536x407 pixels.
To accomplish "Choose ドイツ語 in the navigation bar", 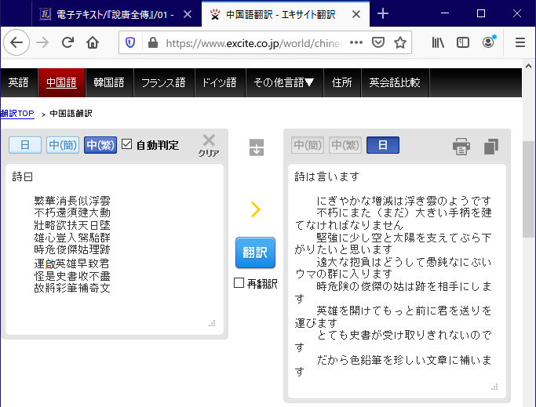I will point(220,82).
